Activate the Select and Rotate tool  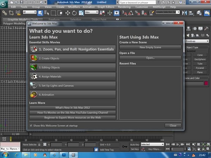pos(74,13)
